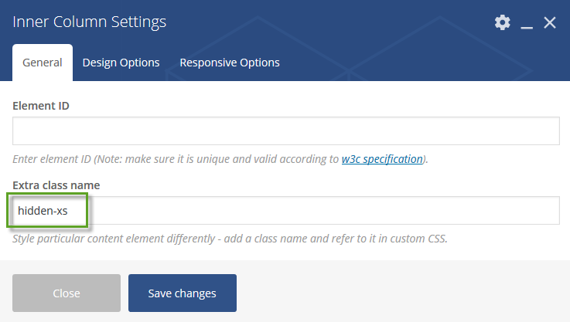Click the Element ID field label
Viewport: 570px width, 322px height.
41,106
